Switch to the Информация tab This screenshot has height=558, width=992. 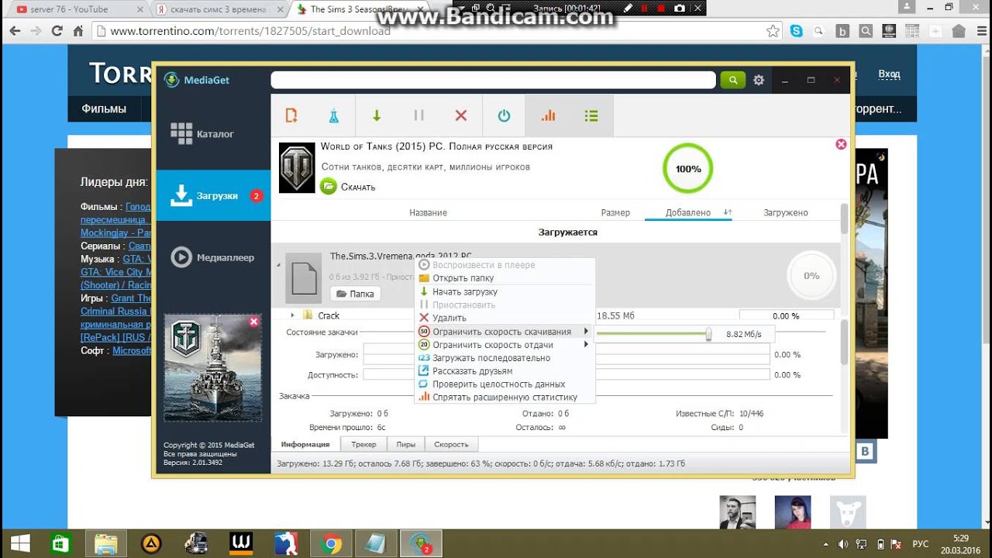click(305, 444)
